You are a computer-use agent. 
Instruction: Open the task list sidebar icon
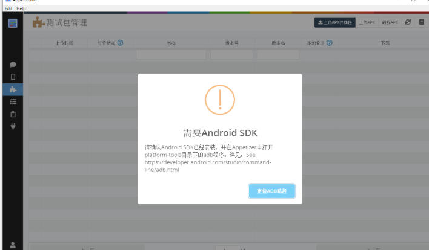[13, 101]
